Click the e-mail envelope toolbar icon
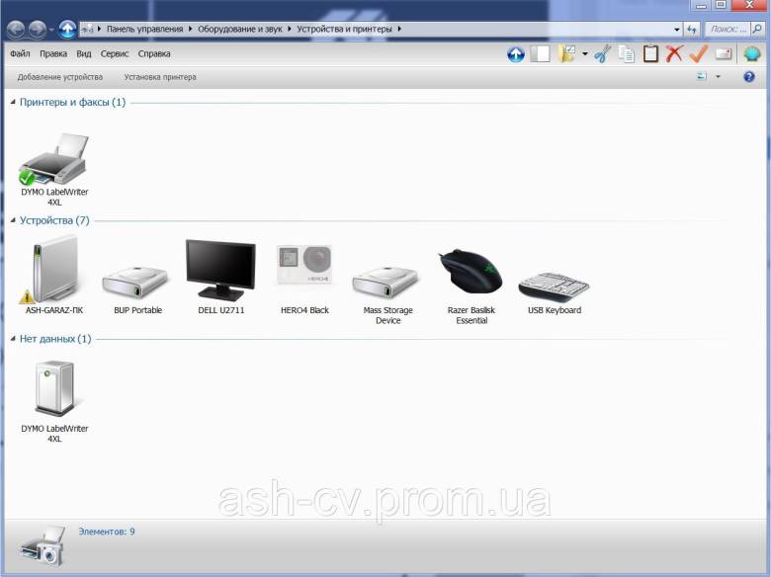Image resolution: width=771 pixels, height=577 pixels. [x=724, y=53]
